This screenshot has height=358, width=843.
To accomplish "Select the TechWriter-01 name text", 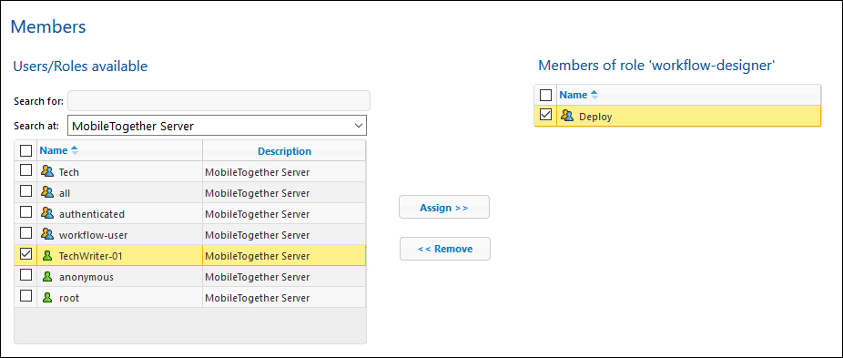I will click(91, 256).
